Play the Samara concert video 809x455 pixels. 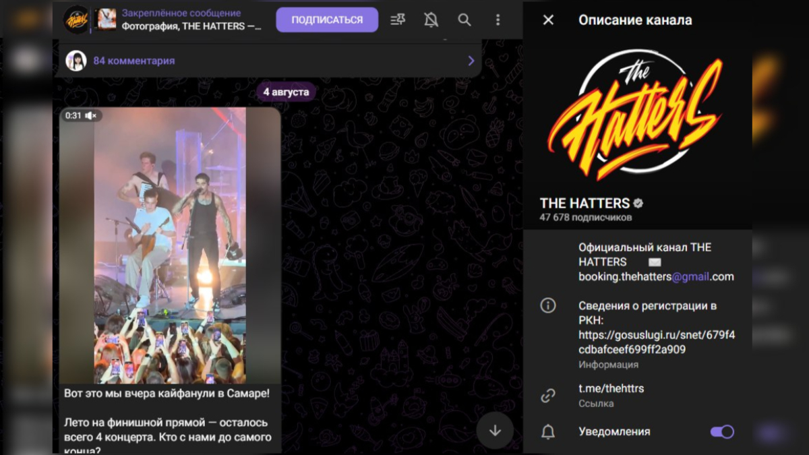170,245
